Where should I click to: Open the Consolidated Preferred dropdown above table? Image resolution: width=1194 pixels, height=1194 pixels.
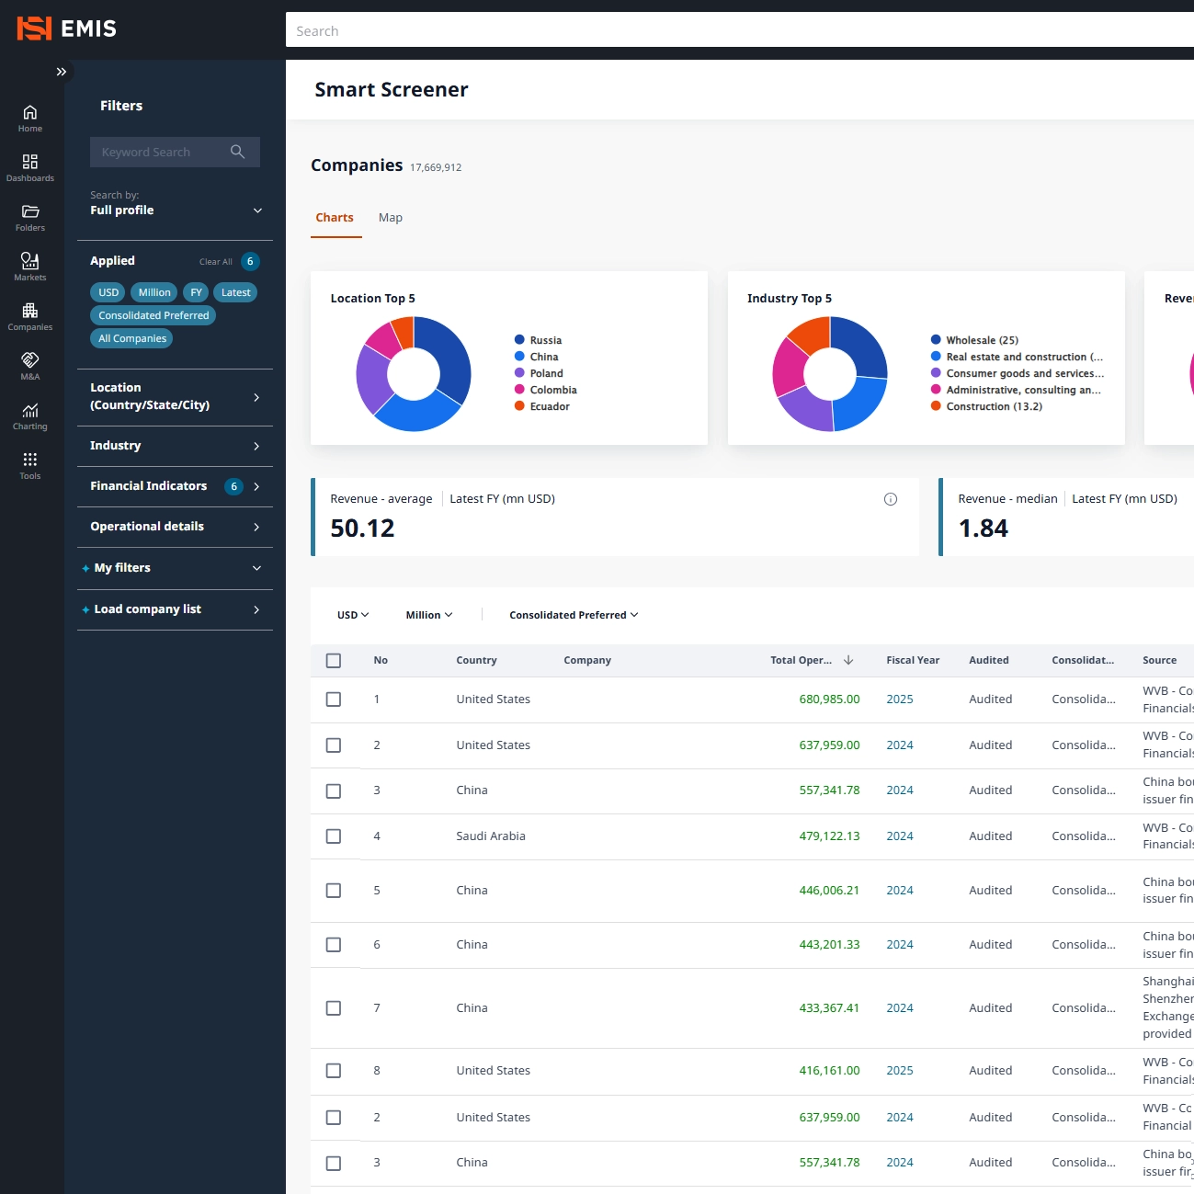coord(574,615)
